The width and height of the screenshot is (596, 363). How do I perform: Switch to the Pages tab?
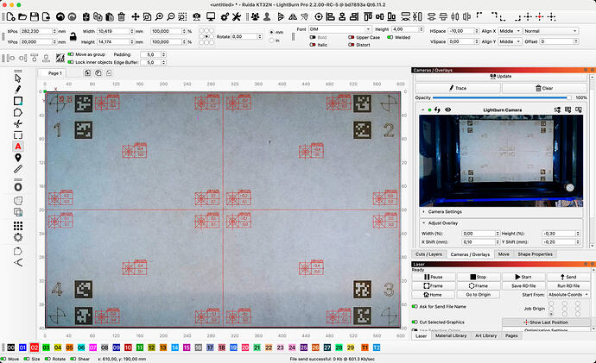click(511, 335)
